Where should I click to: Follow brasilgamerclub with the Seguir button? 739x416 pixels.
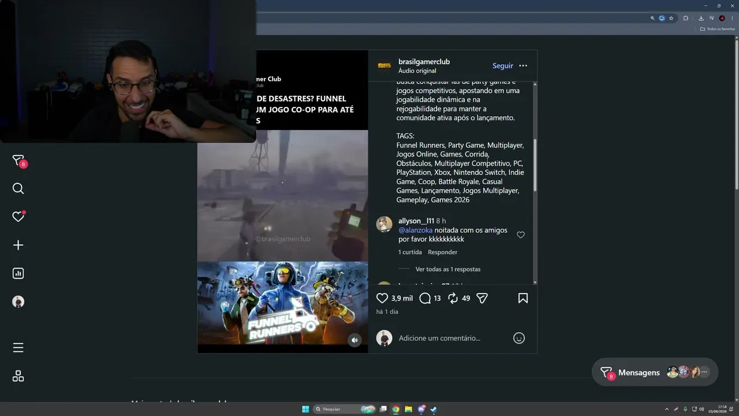503,66
